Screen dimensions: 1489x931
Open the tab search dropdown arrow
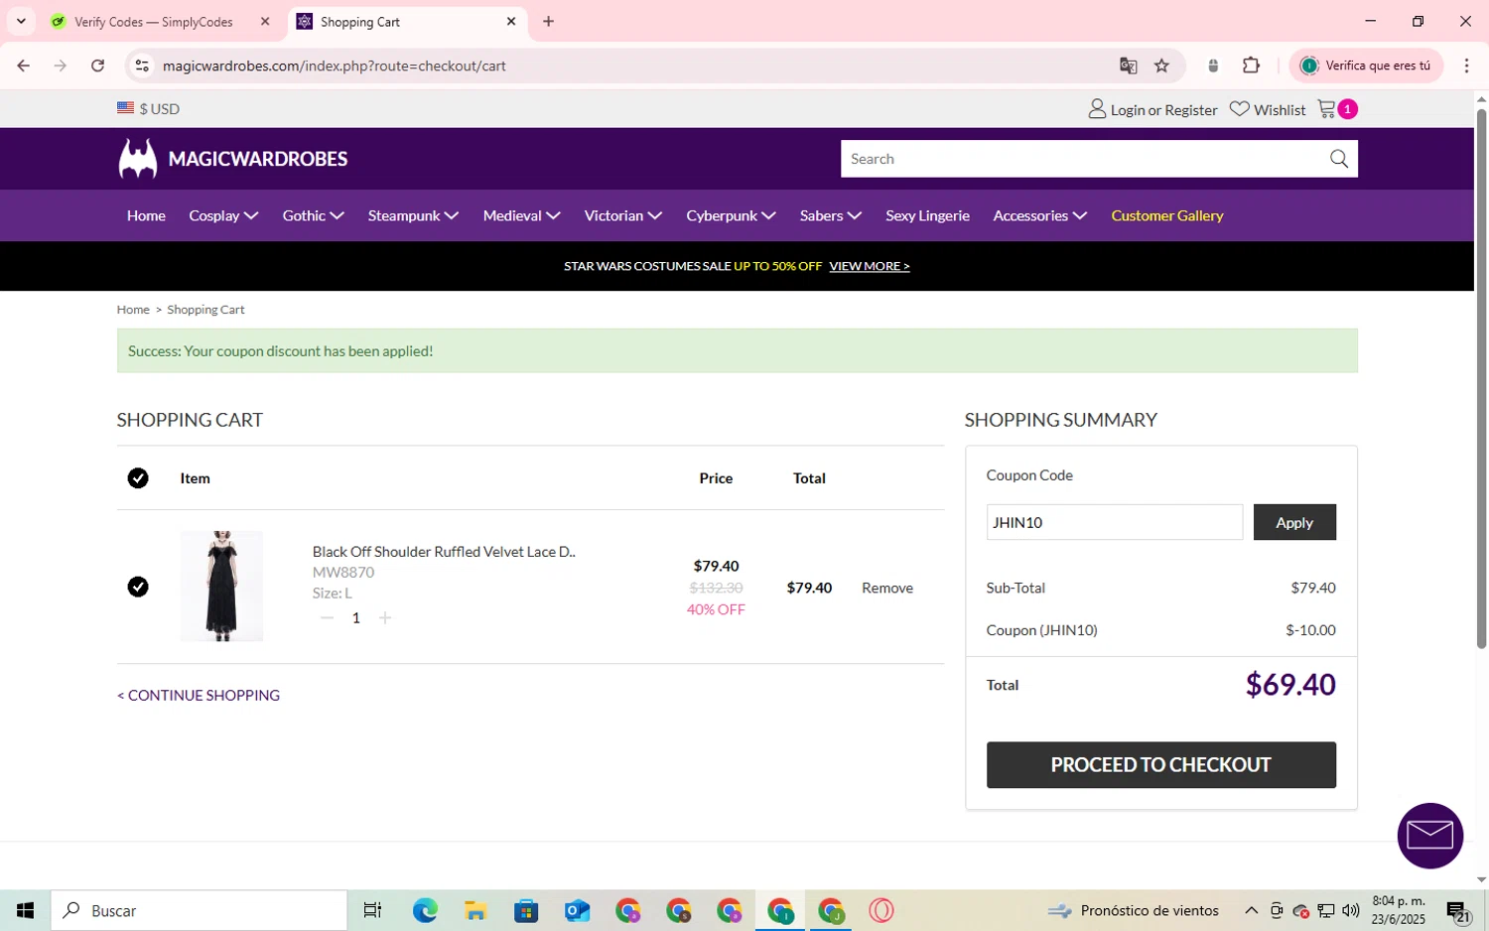[x=21, y=21]
